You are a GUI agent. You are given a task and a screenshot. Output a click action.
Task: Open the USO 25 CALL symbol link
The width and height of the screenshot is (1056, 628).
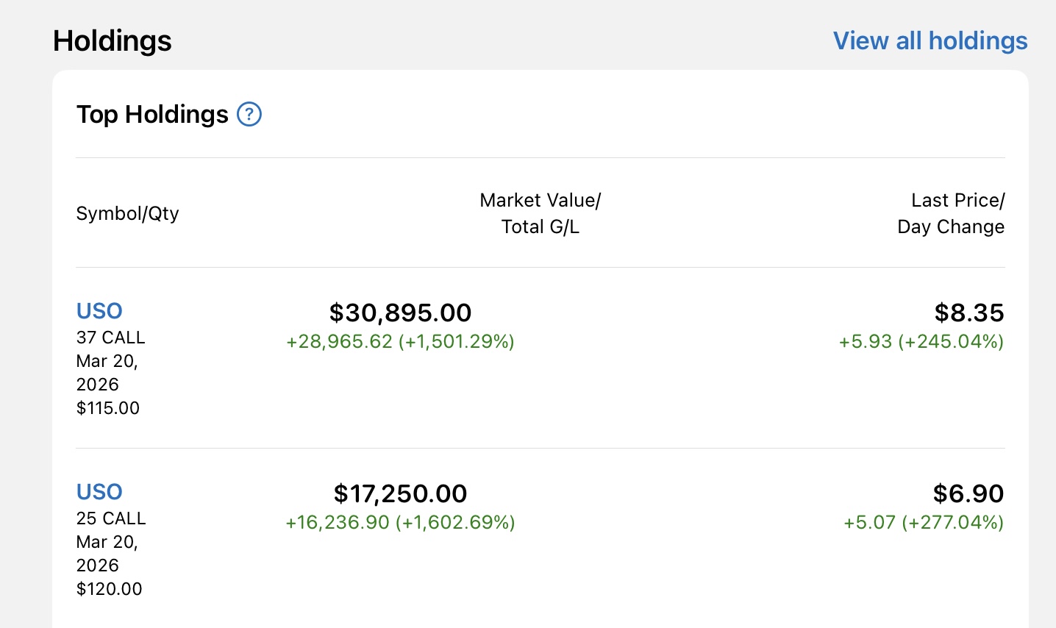(x=99, y=492)
